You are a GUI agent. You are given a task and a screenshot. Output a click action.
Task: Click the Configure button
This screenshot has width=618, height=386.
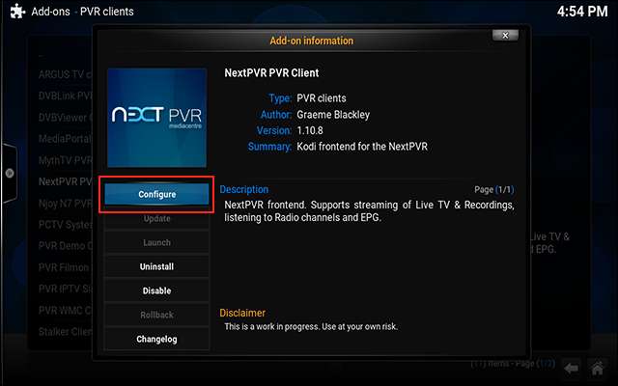[x=156, y=194]
